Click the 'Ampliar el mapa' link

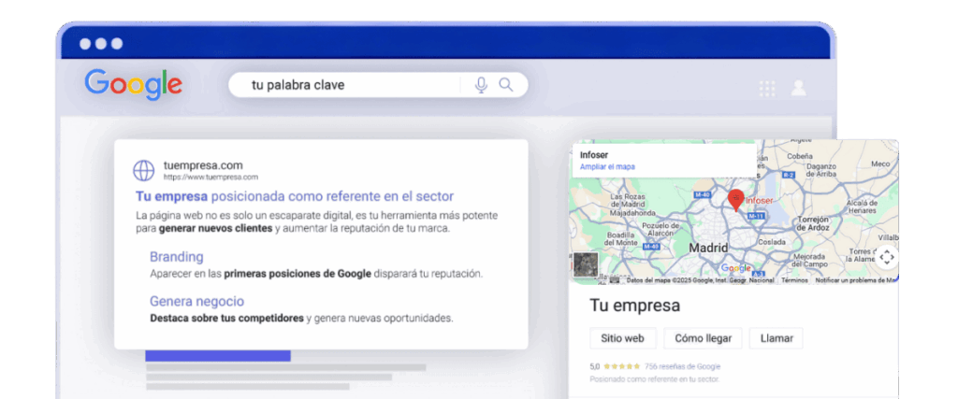(607, 166)
